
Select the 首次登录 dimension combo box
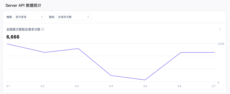[29, 17]
